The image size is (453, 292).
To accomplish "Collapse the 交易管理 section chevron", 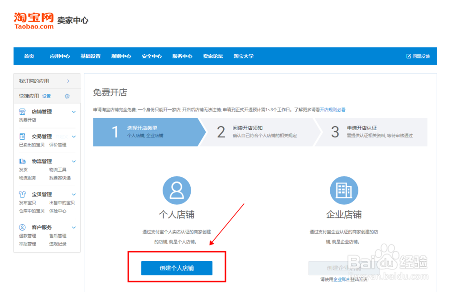I will click(74, 137).
